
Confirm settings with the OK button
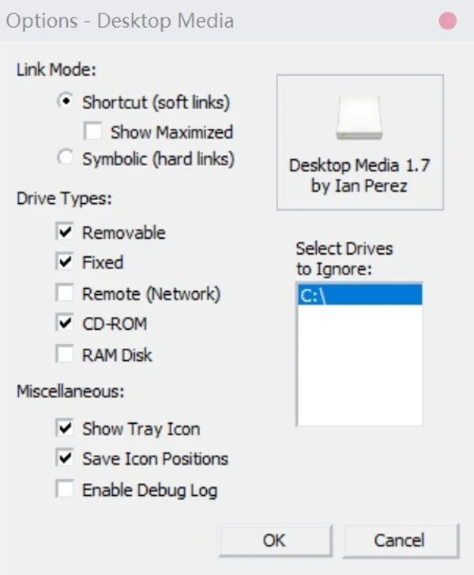click(275, 540)
